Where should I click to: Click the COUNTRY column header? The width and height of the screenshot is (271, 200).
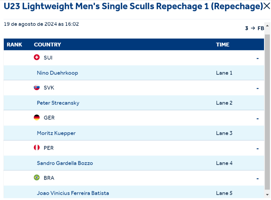(x=47, y=45)
